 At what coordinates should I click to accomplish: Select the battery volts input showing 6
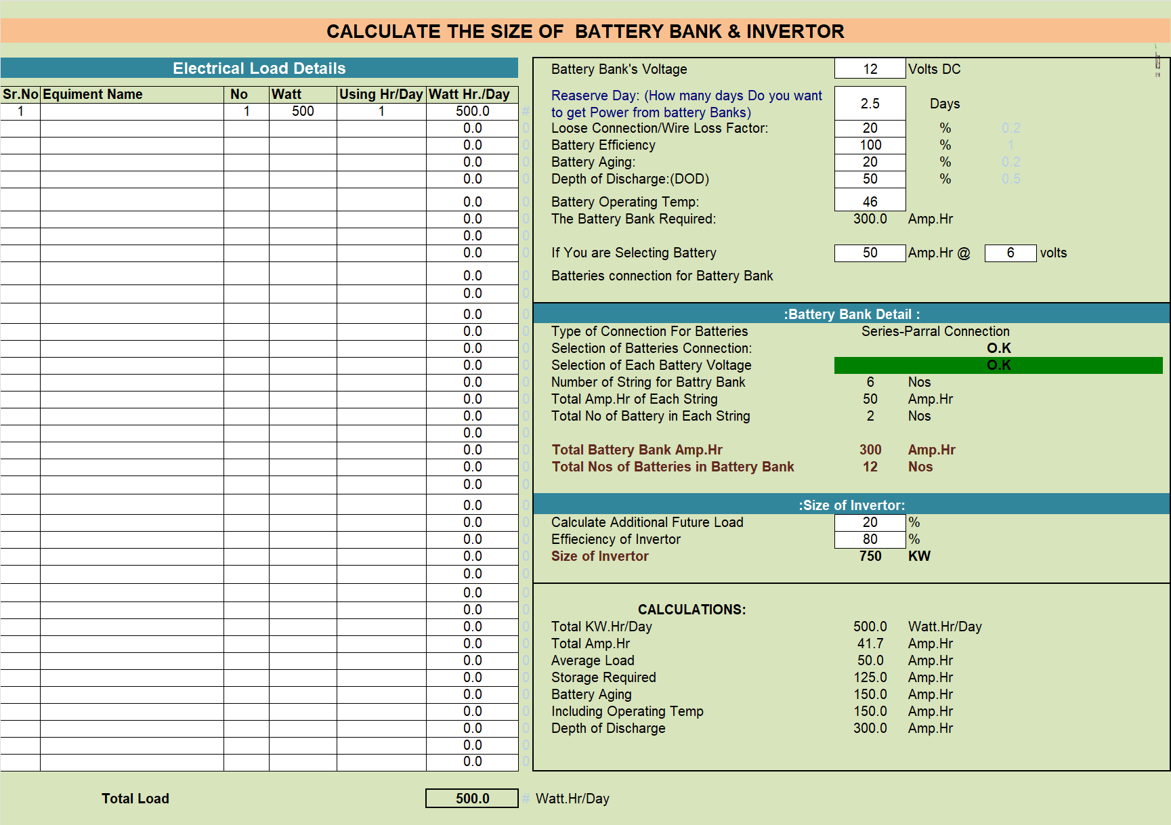(x=1010, y=253)
